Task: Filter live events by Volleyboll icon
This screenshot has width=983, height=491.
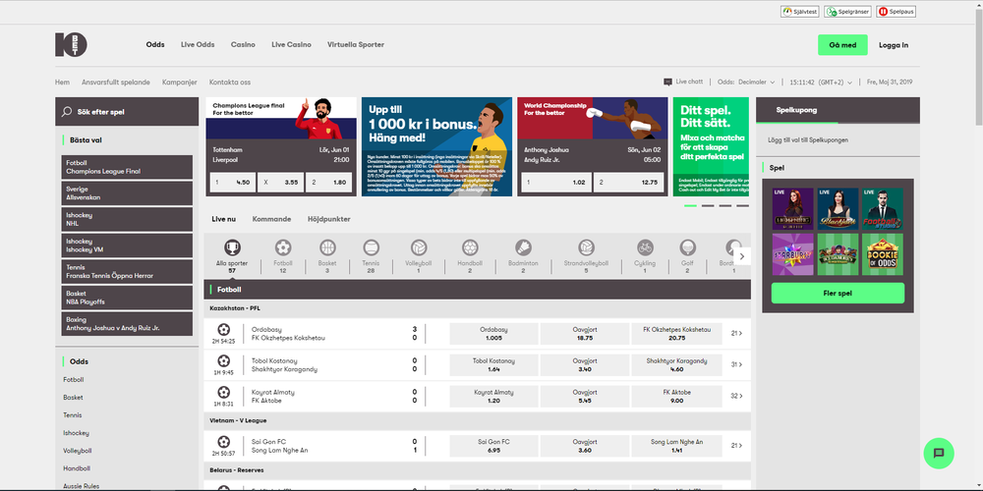Action: [x=419, y=247]
